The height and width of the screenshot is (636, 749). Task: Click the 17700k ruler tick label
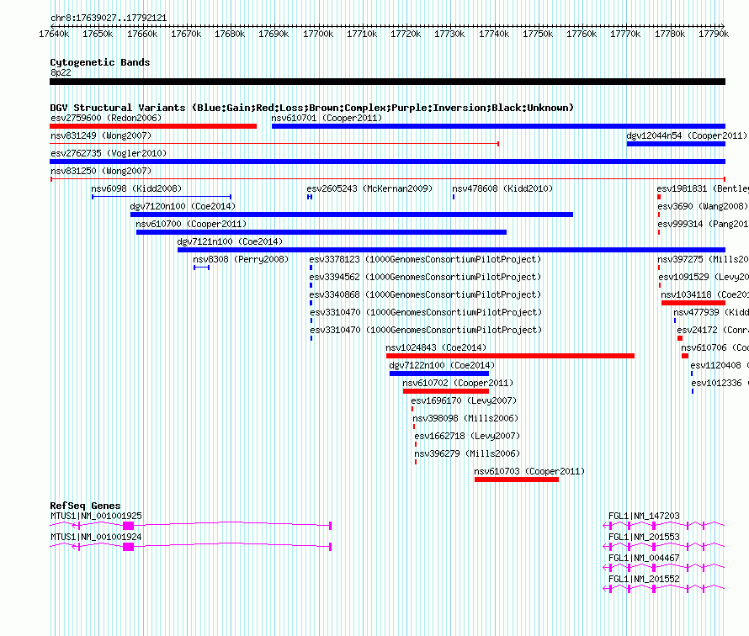point(318,34)
